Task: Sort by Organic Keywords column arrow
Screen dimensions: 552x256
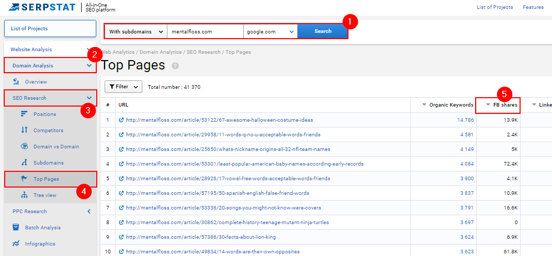Action: (x=424, y=105)
